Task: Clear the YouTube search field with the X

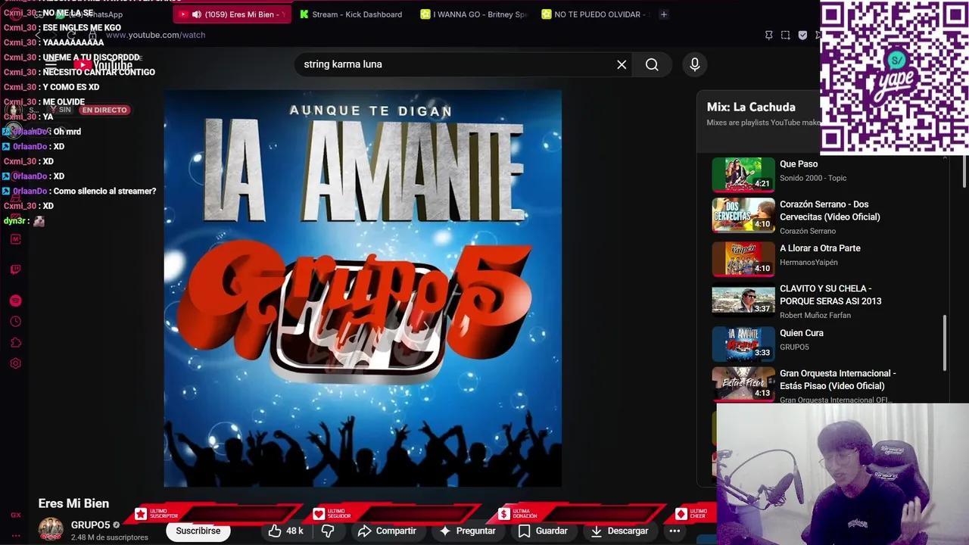Action: point(622,64)
